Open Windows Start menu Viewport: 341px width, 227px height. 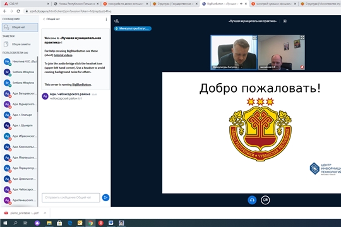click(5, 223)
